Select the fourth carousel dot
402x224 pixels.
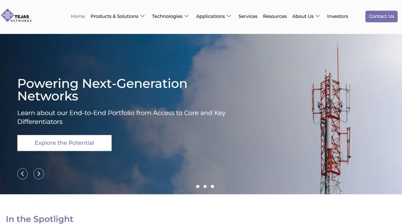click(212, 186)
